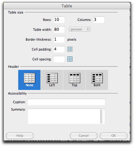Click the Columns input field

[99, 20]
